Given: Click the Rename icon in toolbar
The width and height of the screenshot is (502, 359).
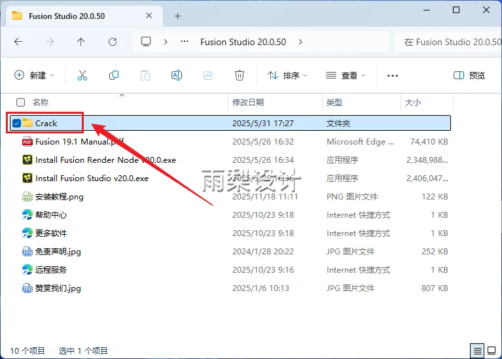Looking at the screenshot, I should click(x=177, y=75).
